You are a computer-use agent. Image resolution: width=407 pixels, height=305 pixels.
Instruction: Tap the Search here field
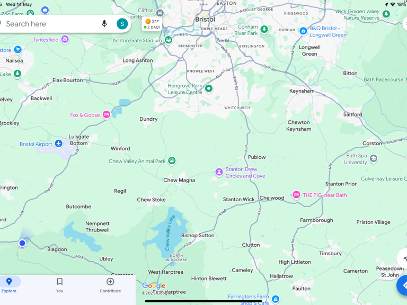50,24
